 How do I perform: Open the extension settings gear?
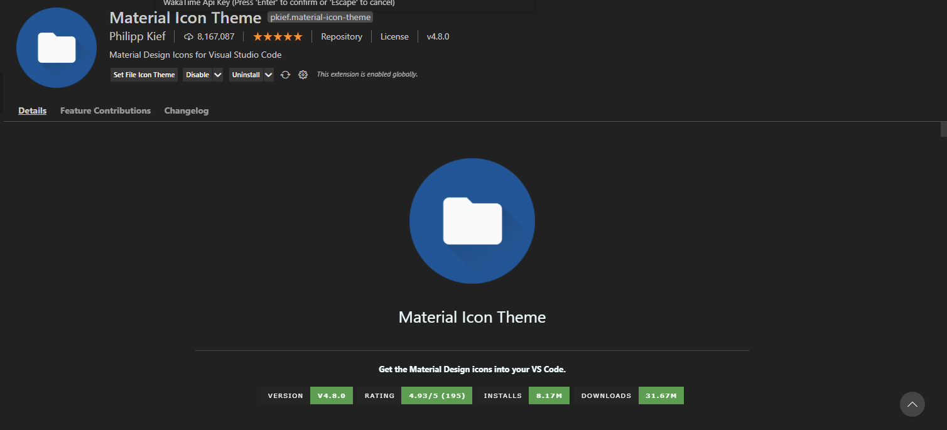pos(303,75)
